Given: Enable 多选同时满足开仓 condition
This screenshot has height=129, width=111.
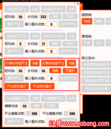Looking at the screenshot, I should (x=96, y=65).
